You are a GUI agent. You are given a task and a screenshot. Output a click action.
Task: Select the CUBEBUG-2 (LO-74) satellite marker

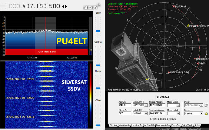[x=169, y=72]
